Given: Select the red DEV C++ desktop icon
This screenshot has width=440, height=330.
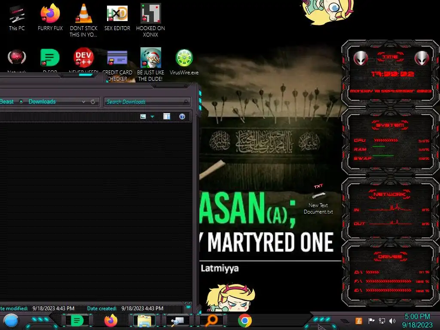Looking at the screenshot, I should coord(84,58).
